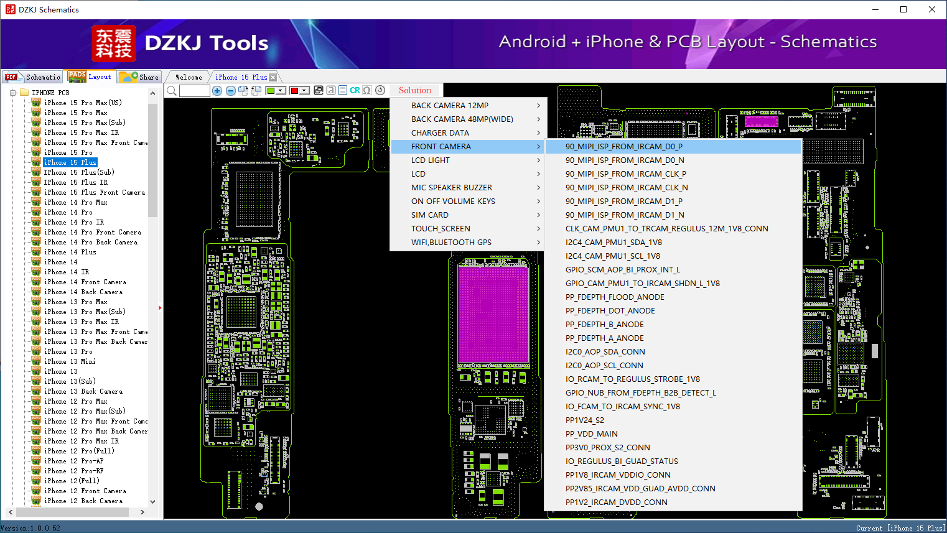The width and height of the screenshot is (947, 533).
Task: Select iPhone 13 Back Camera in the tree
Action: click(x=83, y=391)
